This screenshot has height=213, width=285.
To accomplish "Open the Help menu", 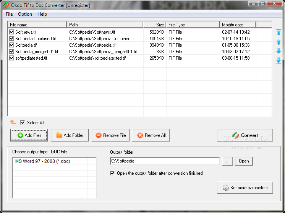I will point(42,14).
